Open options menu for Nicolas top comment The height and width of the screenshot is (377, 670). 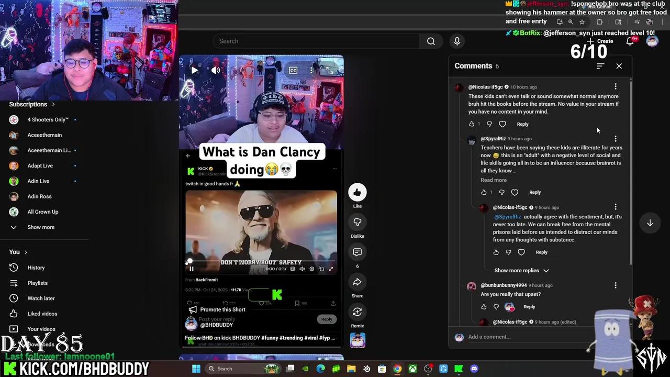616,87
